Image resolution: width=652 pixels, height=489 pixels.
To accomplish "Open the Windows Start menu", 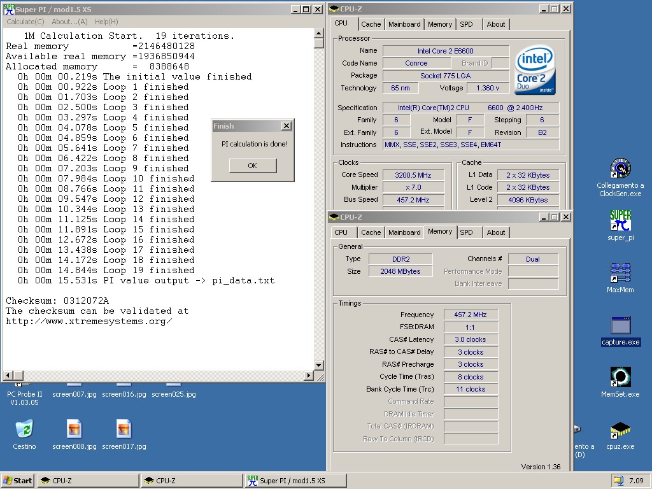I will (17, 480).
